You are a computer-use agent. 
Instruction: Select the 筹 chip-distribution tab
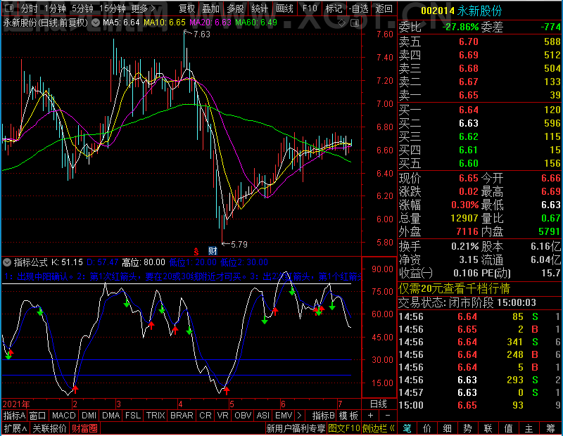pyautogui.click(x=551, y=428)
